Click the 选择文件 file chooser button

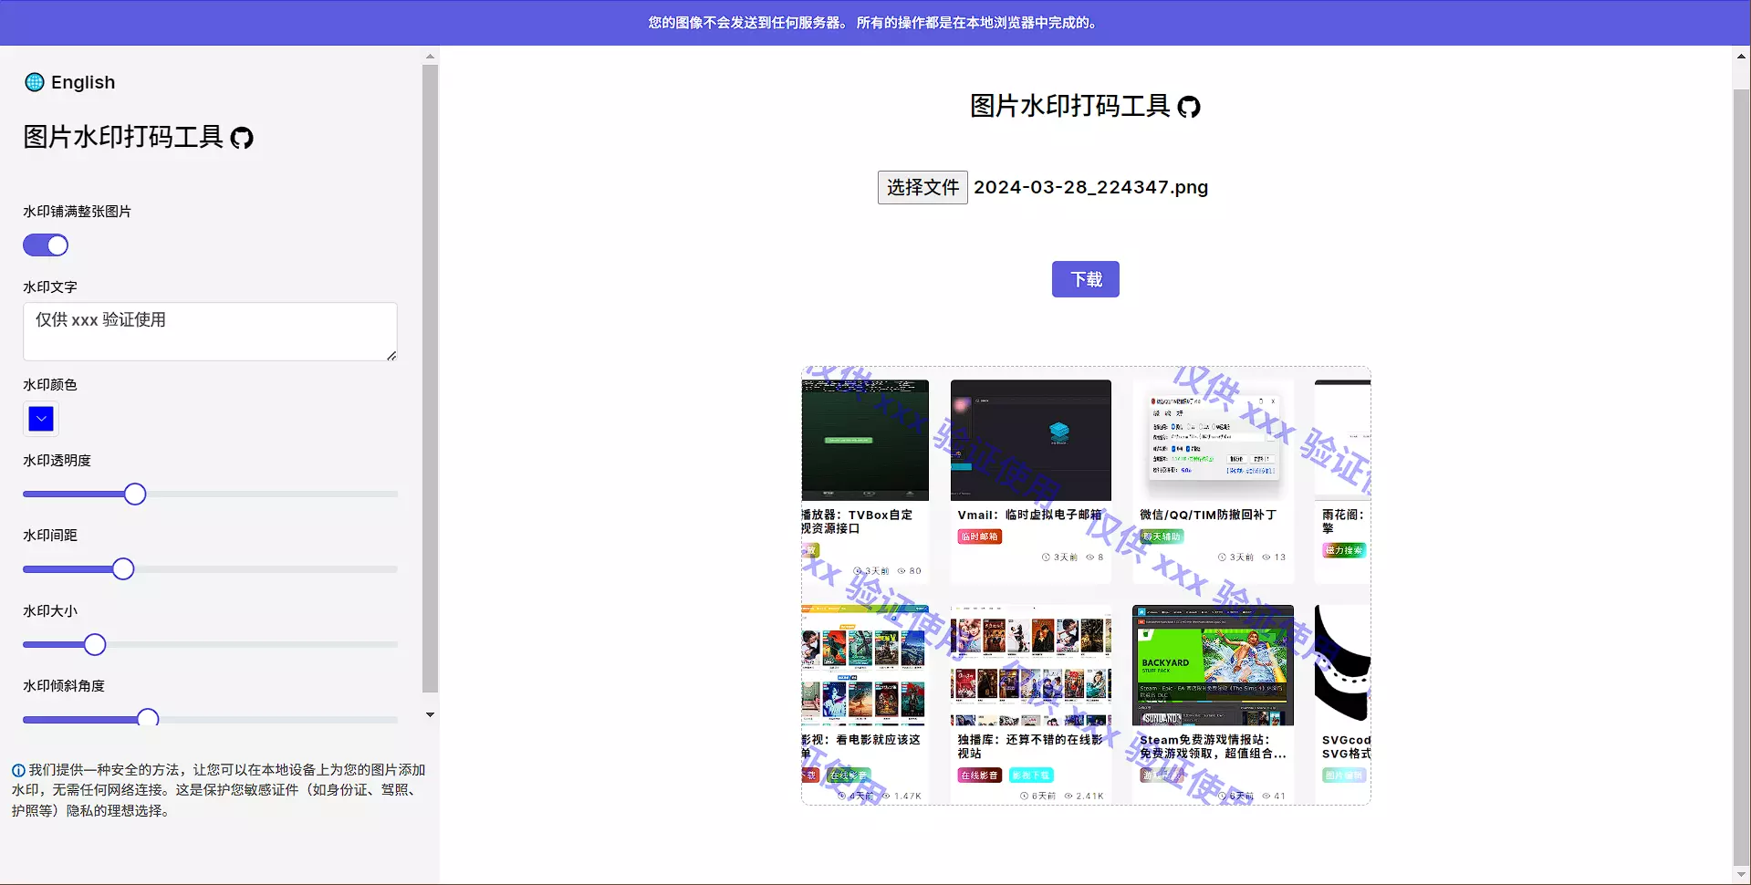[x=922, y=187]
